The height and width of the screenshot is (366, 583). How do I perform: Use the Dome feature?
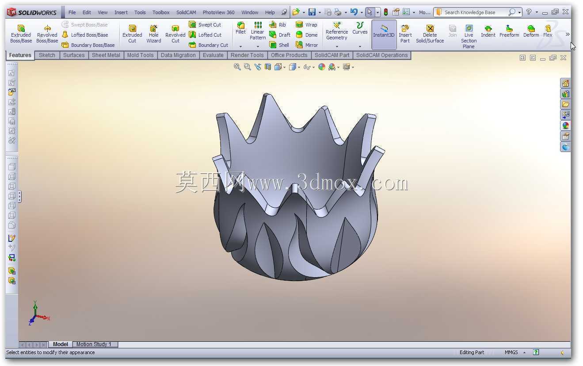(x=306, y=34)
